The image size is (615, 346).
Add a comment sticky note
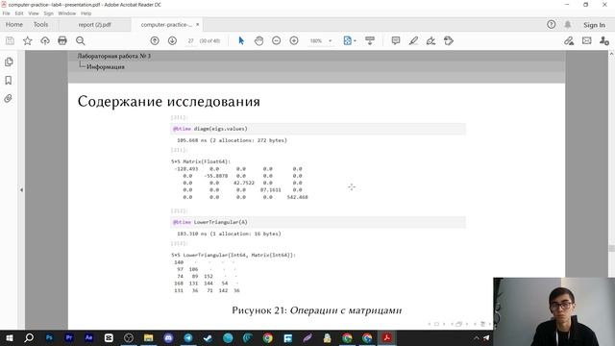396,40
